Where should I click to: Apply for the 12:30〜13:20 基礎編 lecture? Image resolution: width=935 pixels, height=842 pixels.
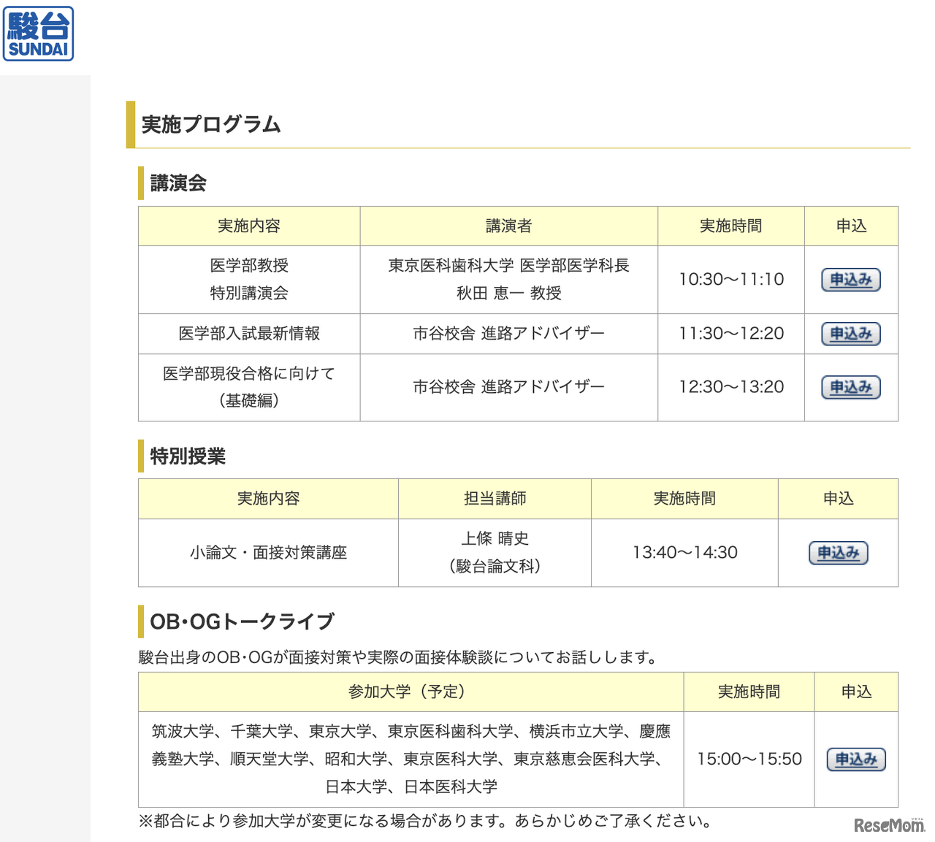[851, 387]
